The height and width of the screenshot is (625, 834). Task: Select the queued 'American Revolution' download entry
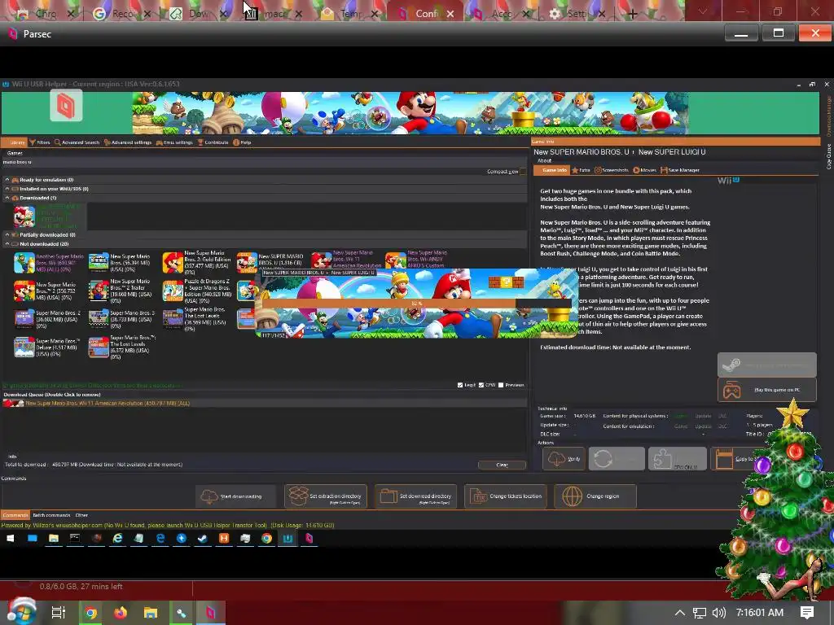pyautogui.click(x=264, y=404)
